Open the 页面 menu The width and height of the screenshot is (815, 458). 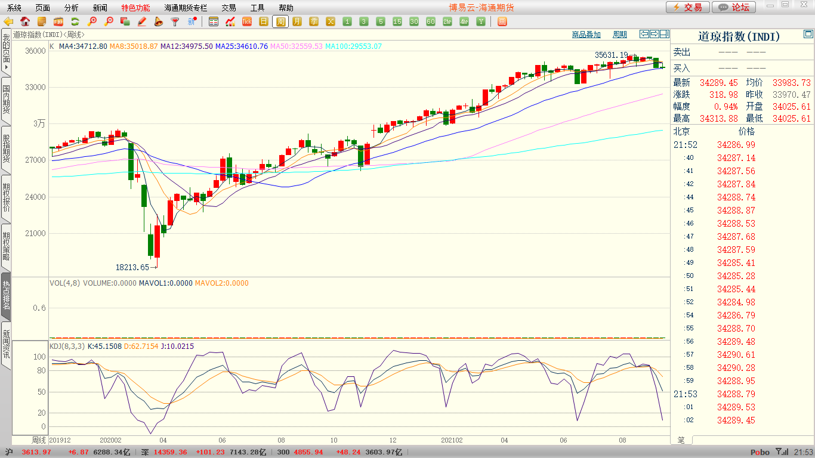43,8
